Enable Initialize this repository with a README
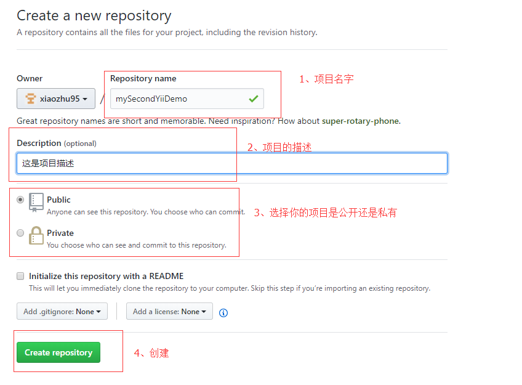 point(21,276)
